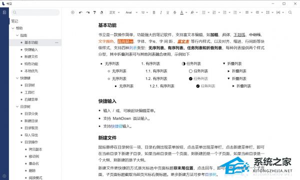Image resolution: width=300 pixels, height=180 pixels.
Task: Select 特色功能 in the sidebar tree
Action: [x=31, y=63]
